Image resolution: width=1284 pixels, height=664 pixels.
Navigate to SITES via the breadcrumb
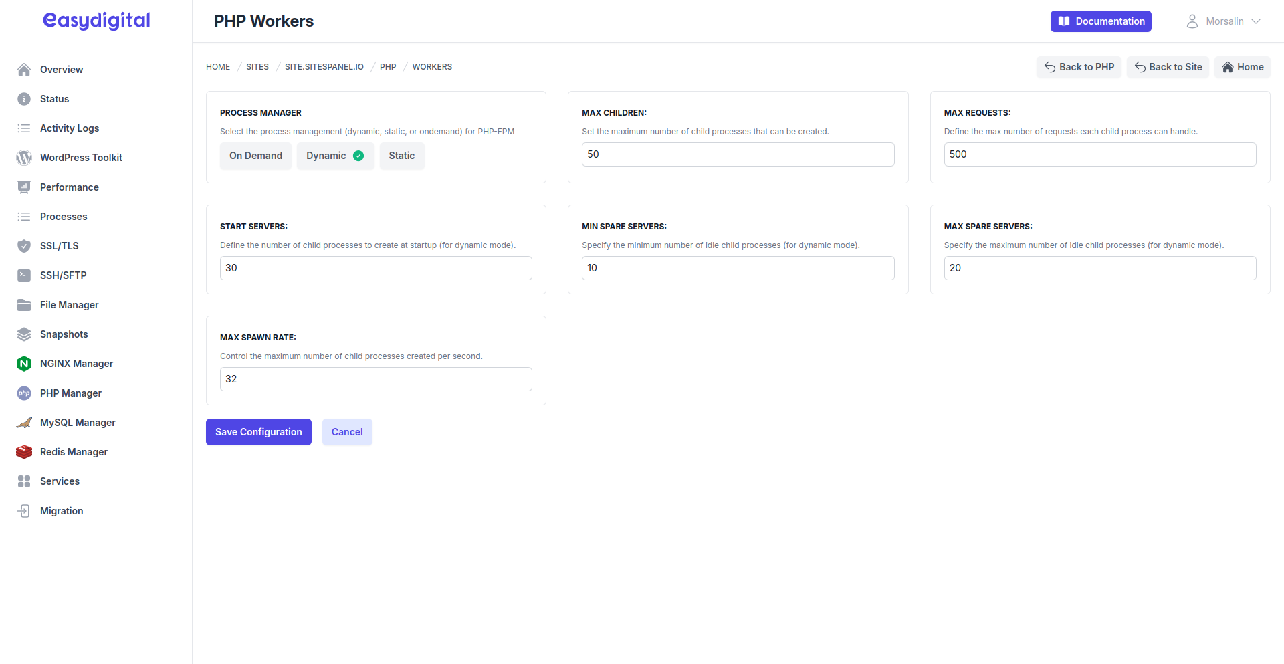point(257,66)
